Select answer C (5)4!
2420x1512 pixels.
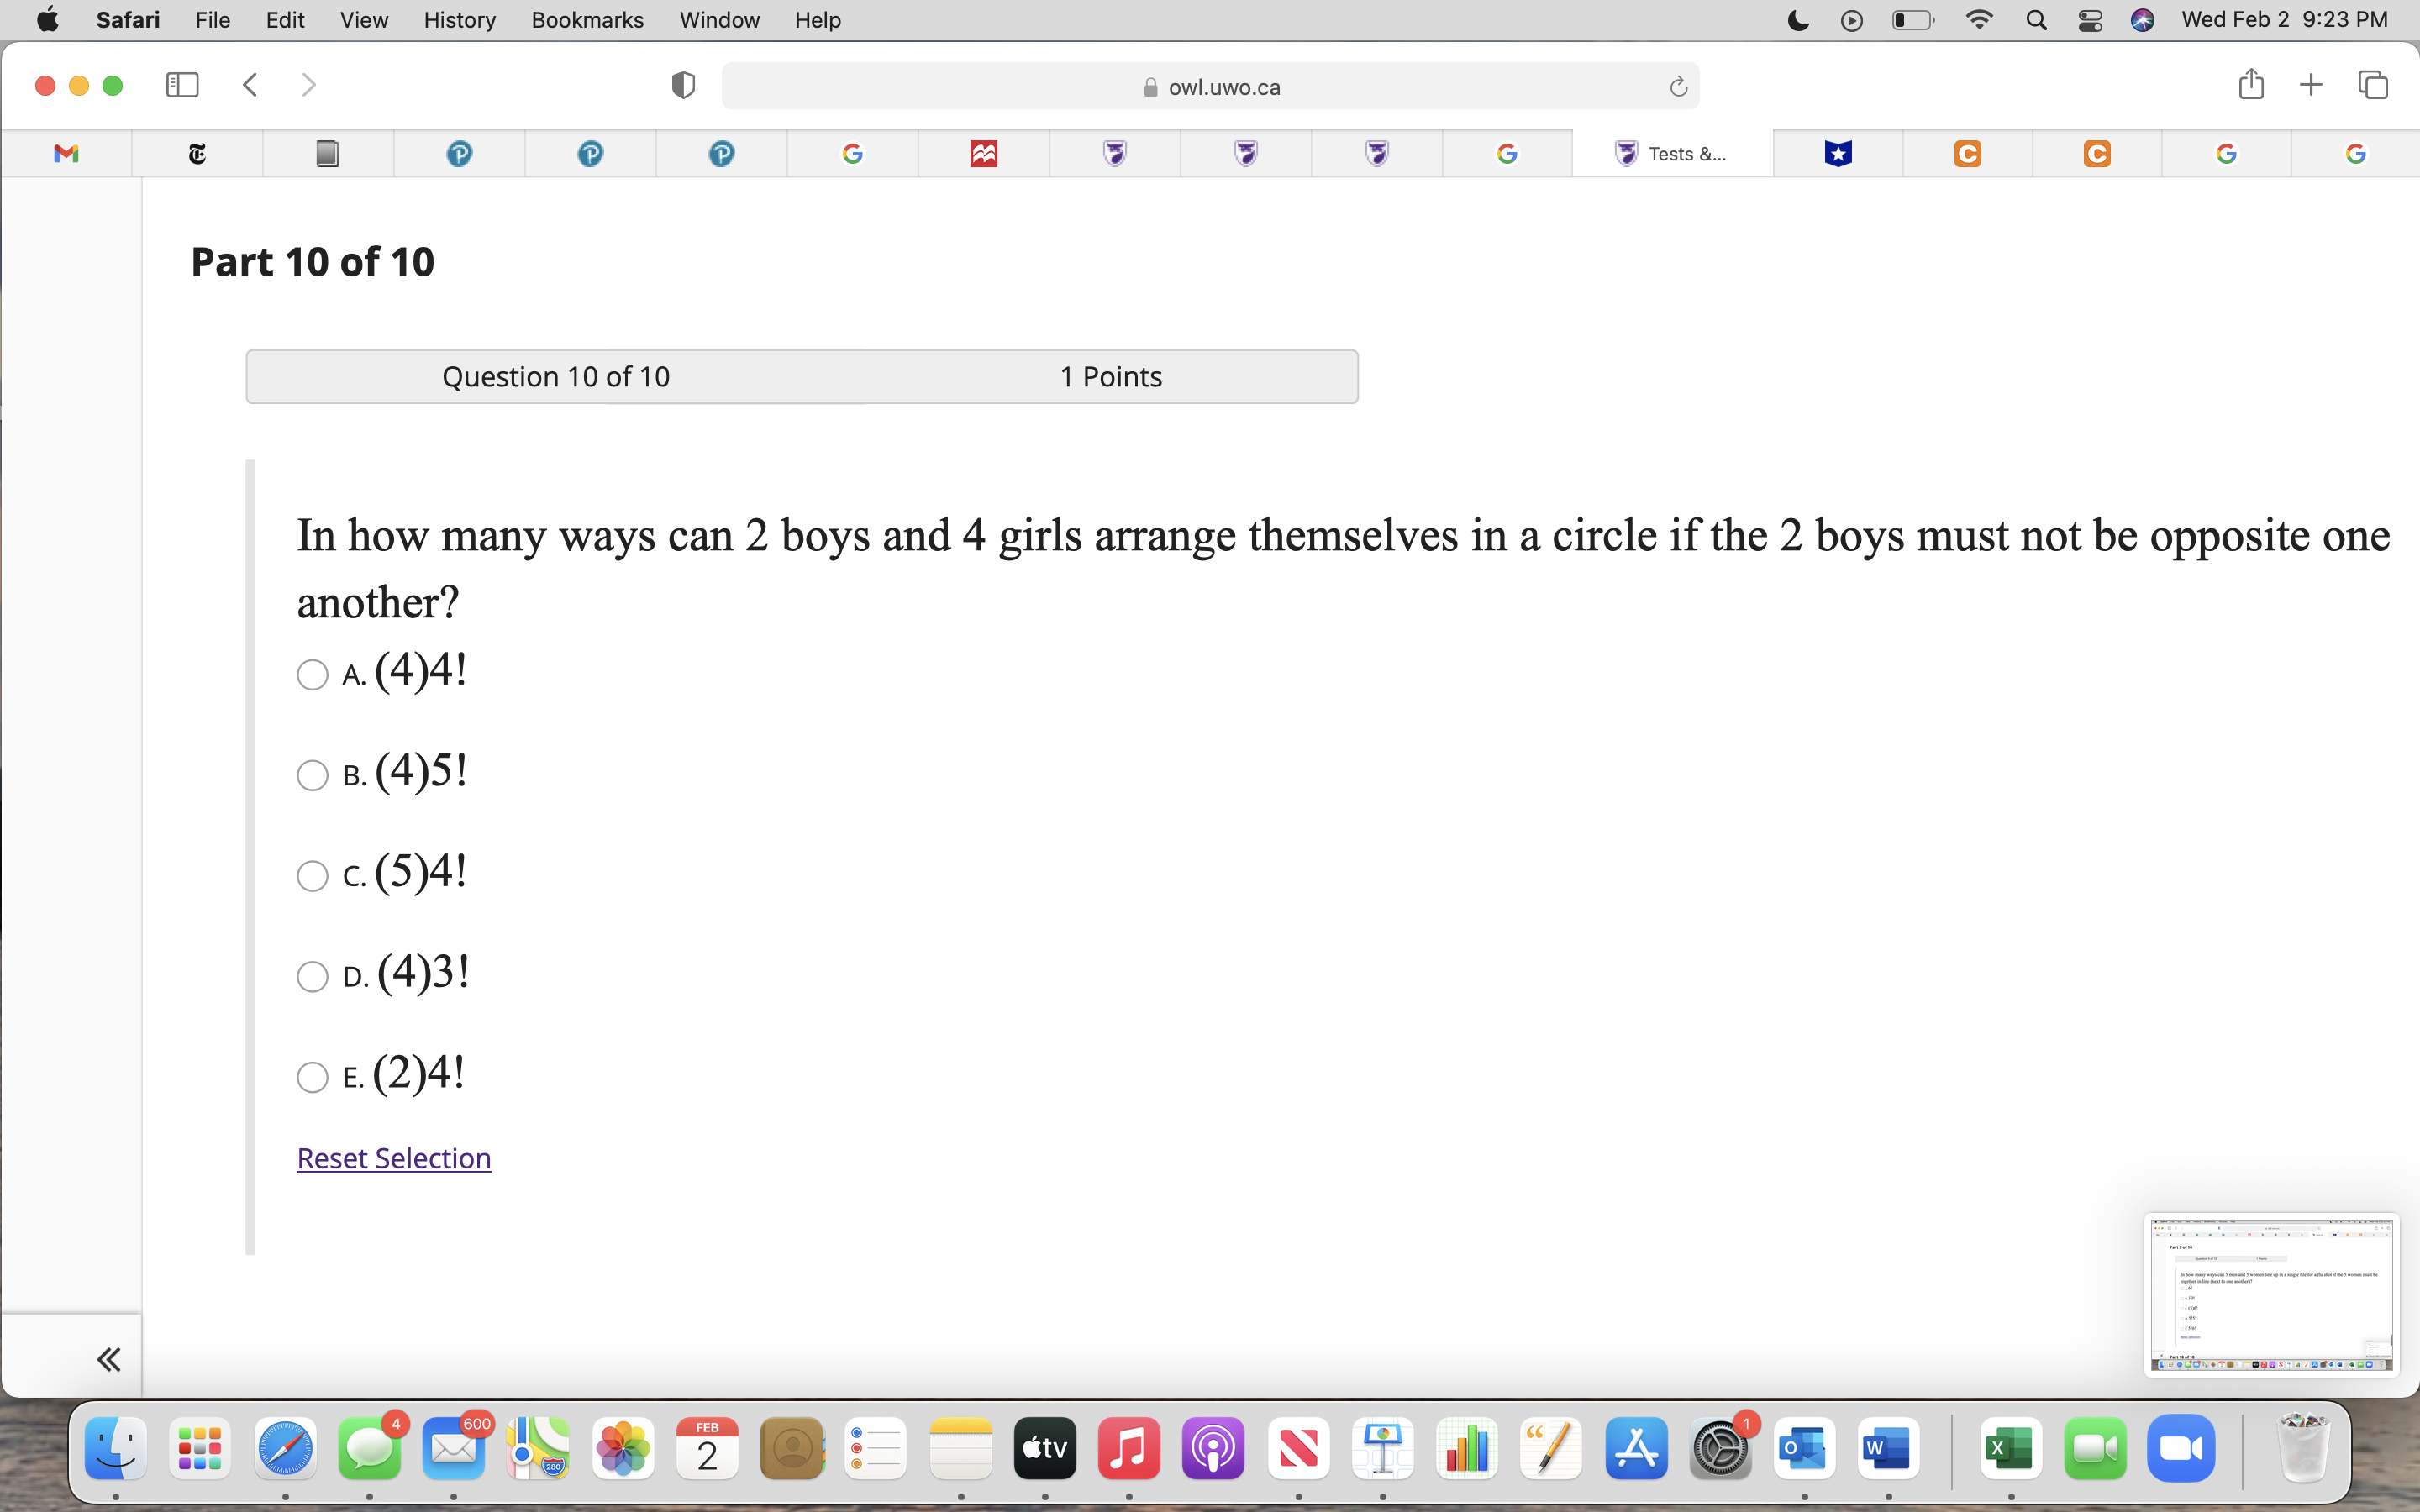pyautogui.click(x=311, y=876)
